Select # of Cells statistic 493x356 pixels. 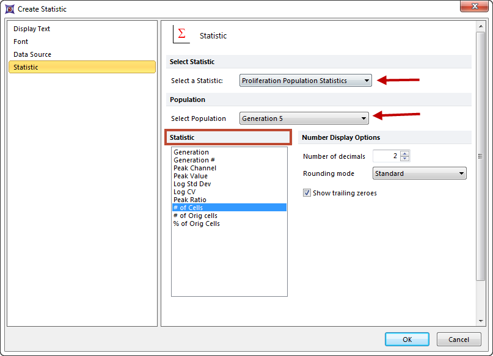pos(229,208)
